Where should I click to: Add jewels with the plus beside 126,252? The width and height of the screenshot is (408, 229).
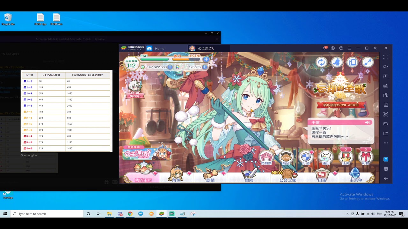click(205, 67)
